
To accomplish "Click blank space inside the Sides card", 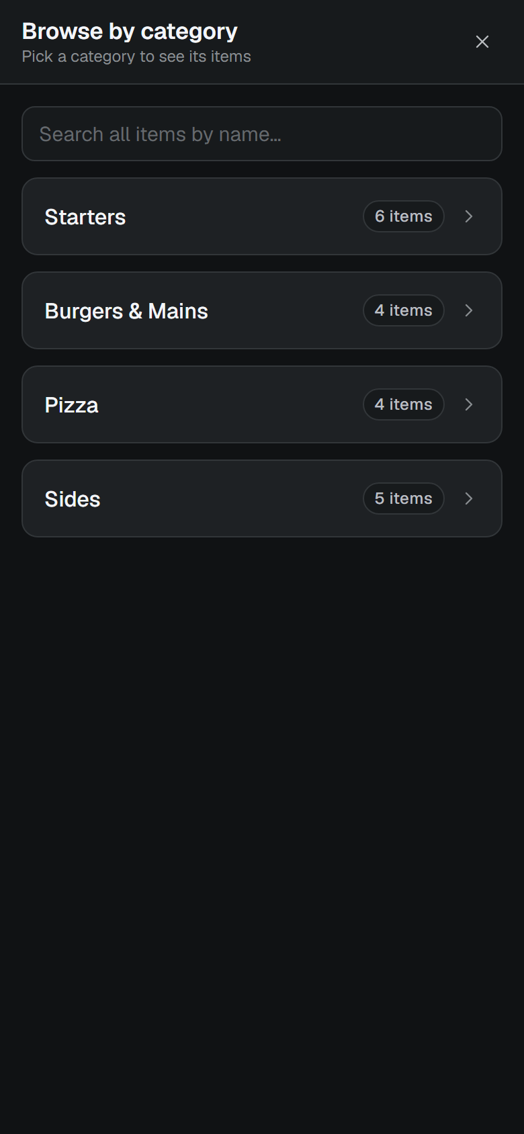I will click(x=228, y=498).
